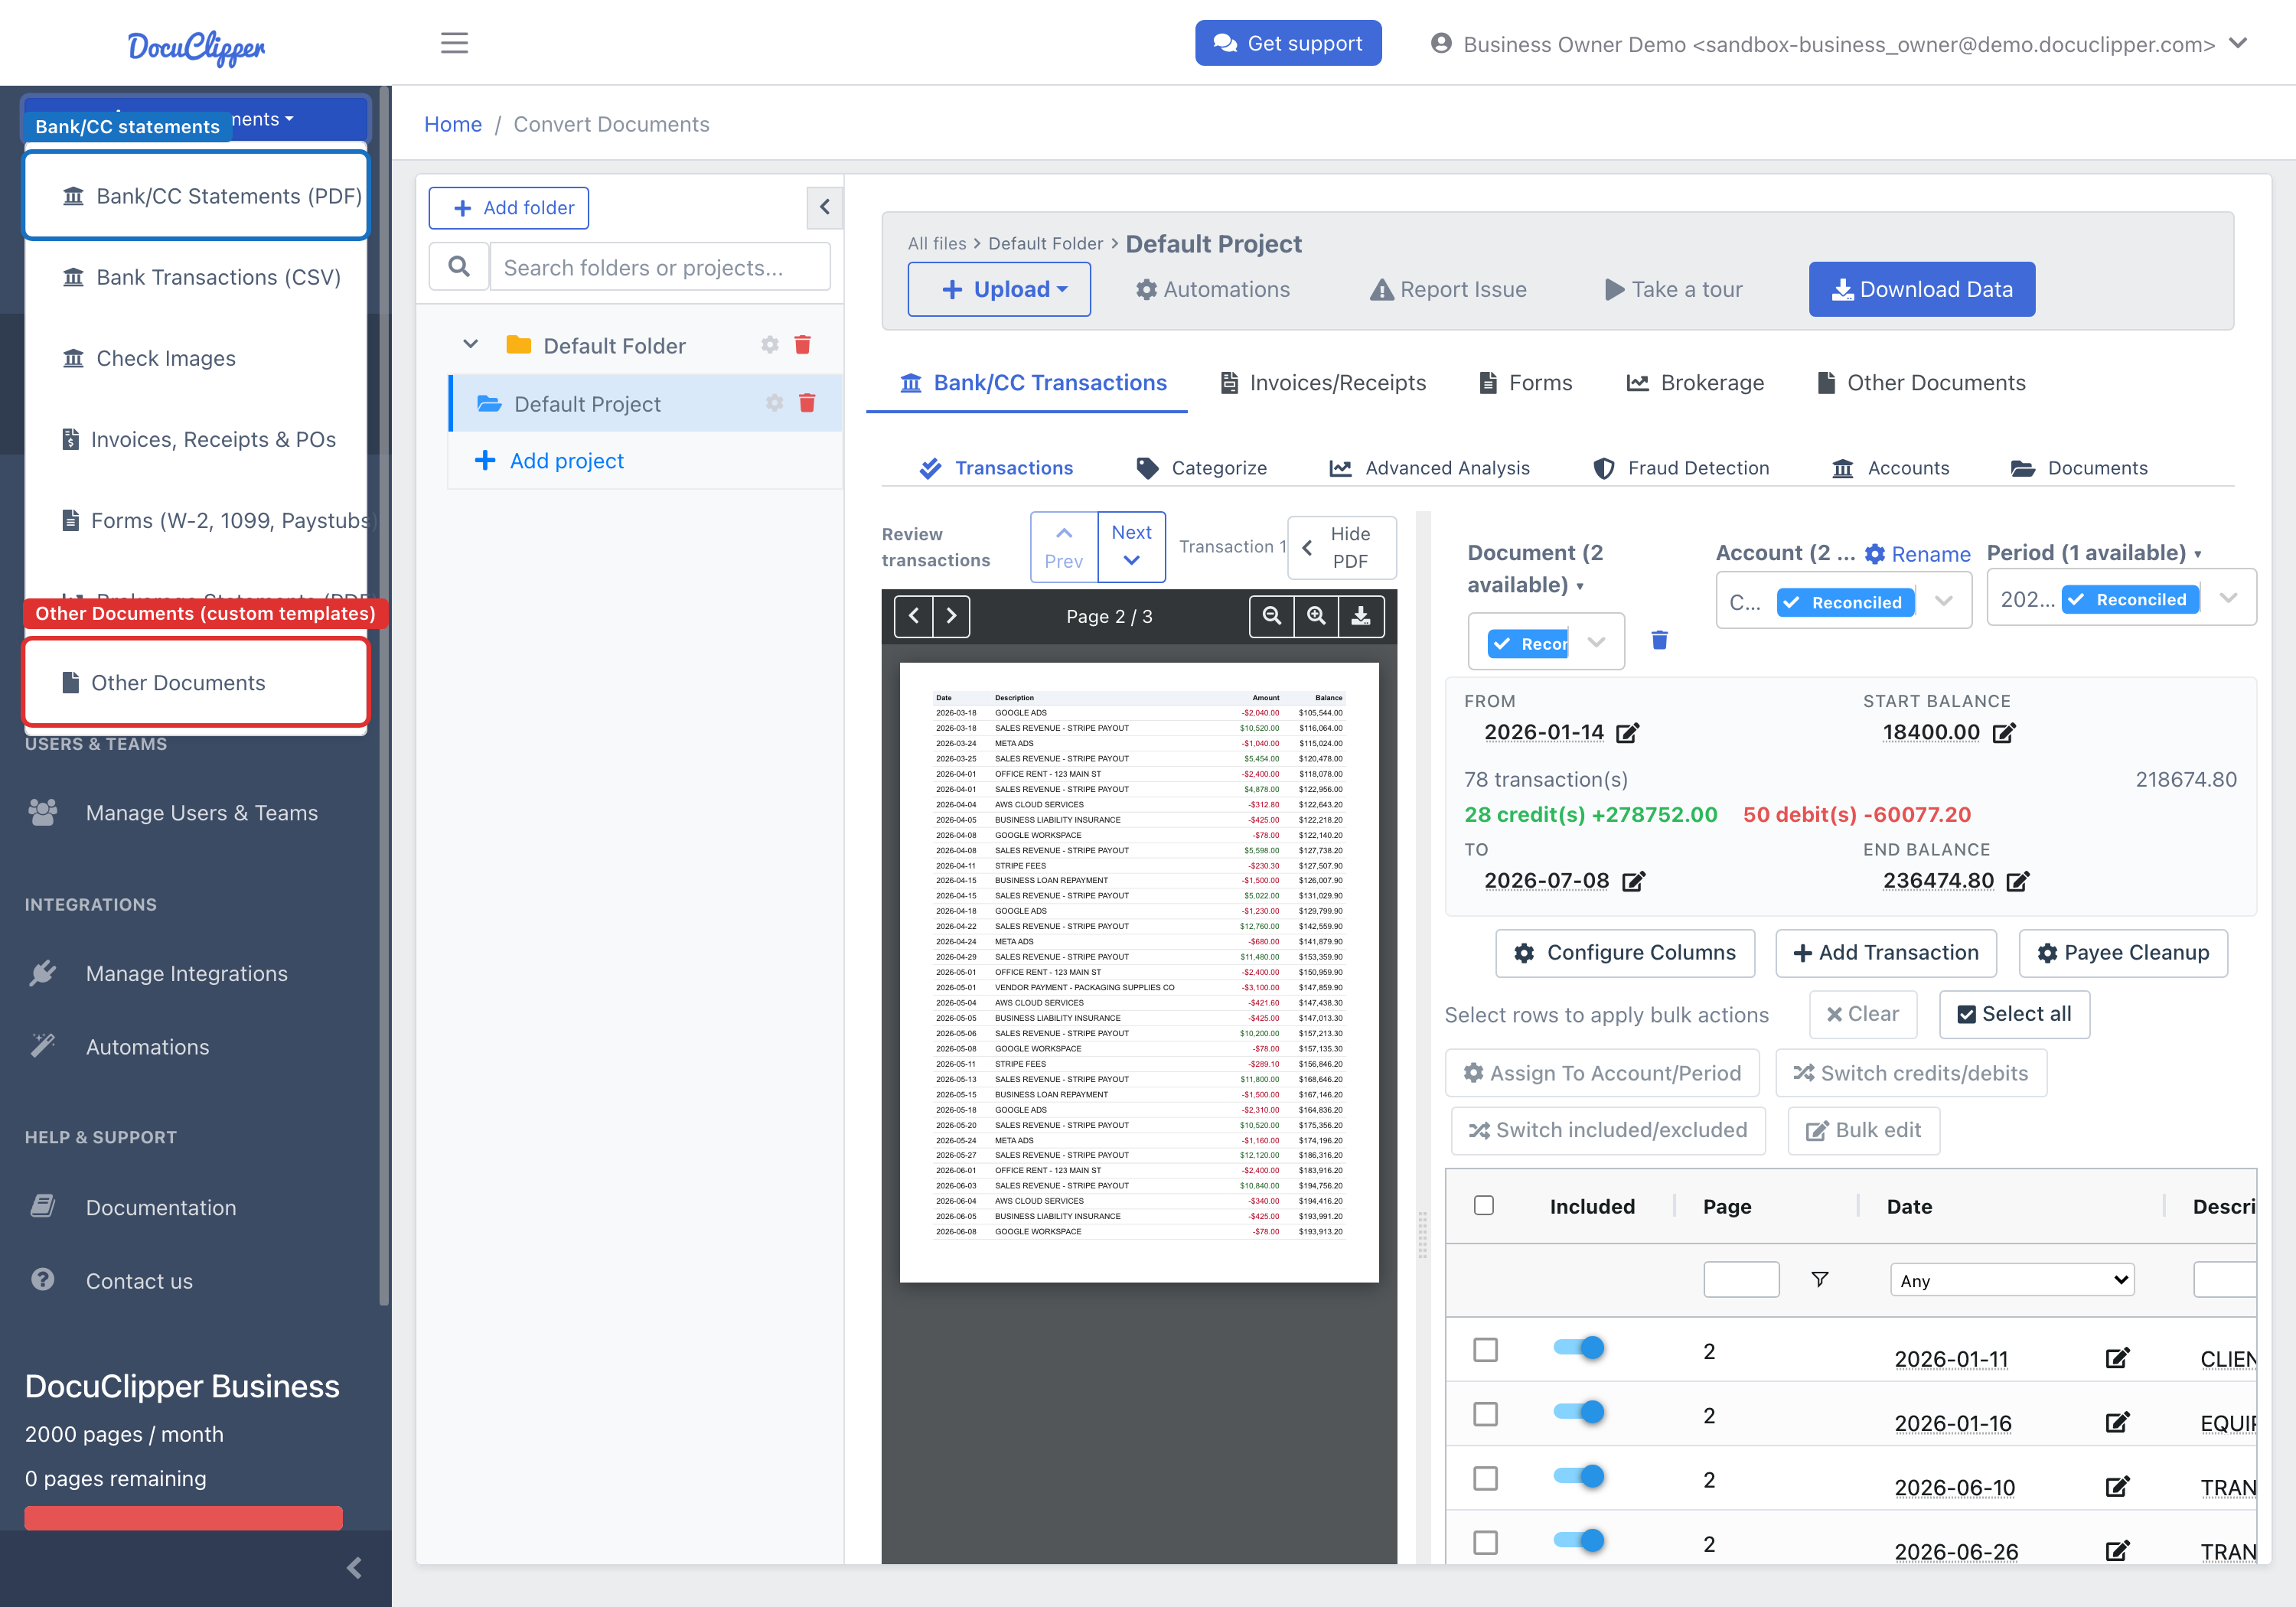Toggle Included switch for 2026-01-11 row
Image resolution: width=2296 pixels, height=1607 pixels.
point(1579,1348)
